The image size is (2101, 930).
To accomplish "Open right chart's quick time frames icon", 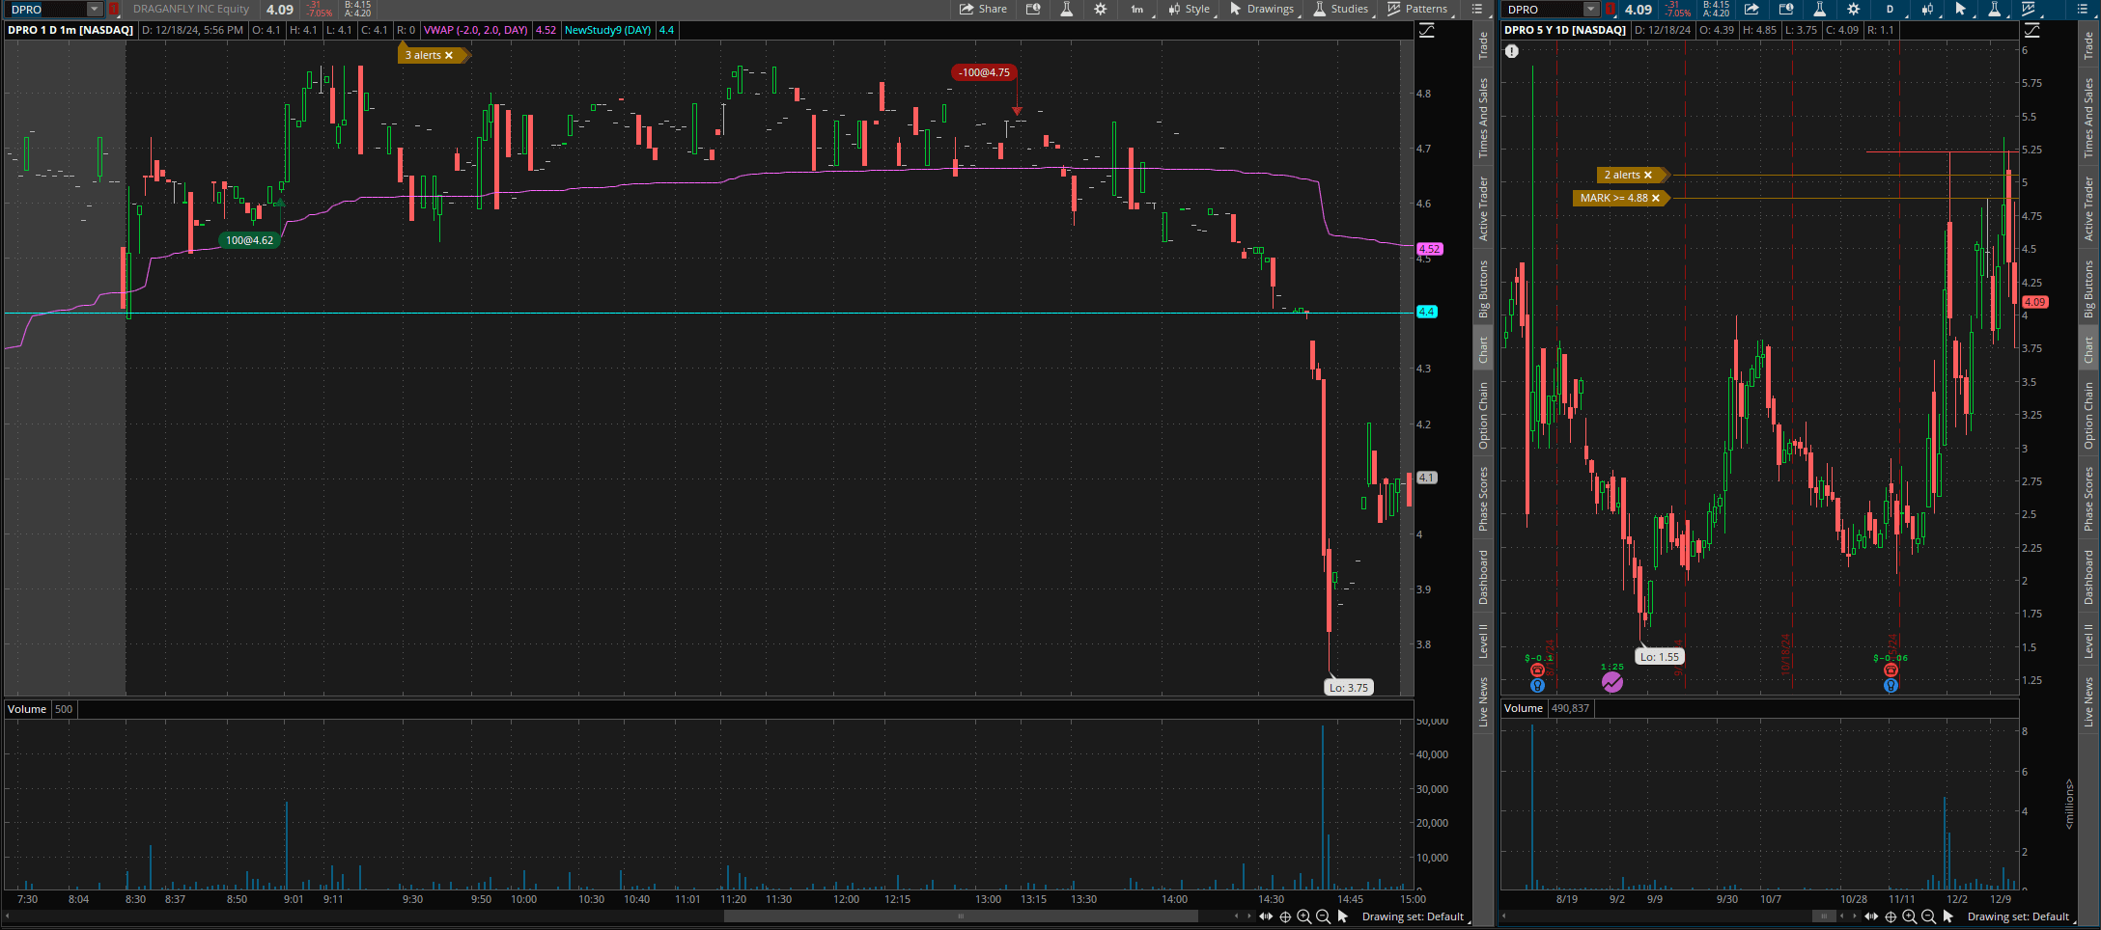I will click(1786, 9).
